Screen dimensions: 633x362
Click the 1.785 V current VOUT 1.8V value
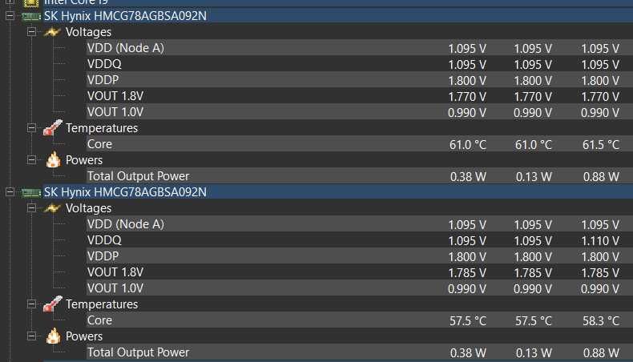[467, 273]
